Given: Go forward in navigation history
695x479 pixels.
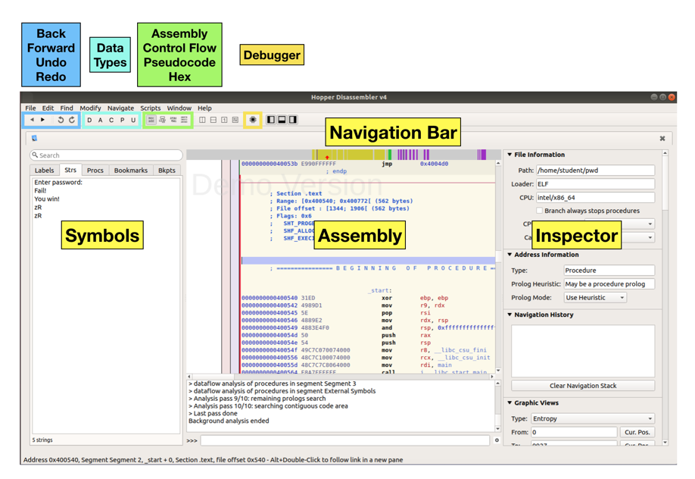Looking at the screenshot, I should [42, 120].
